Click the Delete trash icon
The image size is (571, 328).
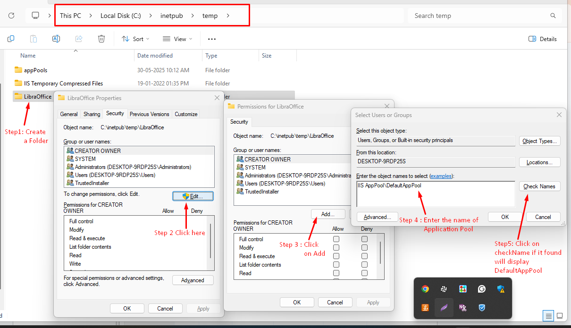pyautogui.click(x=101, y=39)
